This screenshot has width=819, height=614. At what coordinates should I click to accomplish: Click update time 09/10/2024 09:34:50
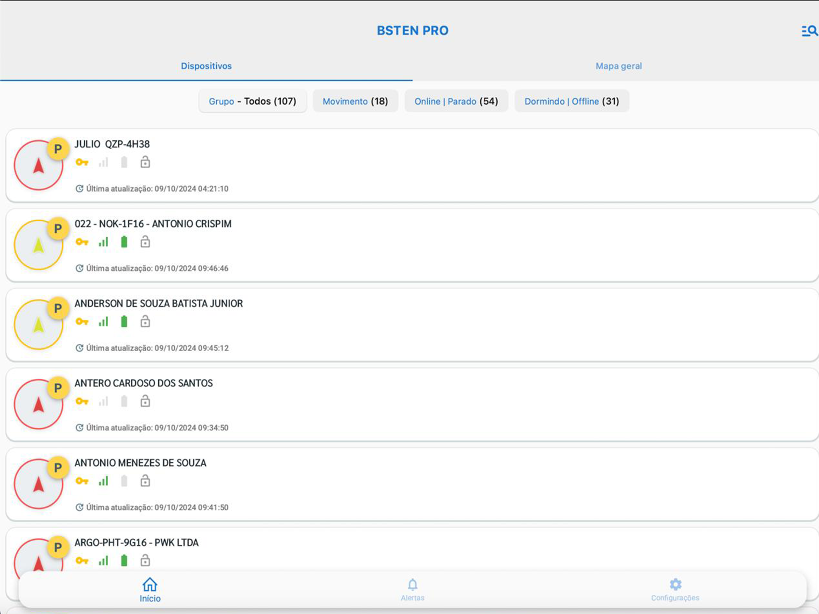[191, 427]
